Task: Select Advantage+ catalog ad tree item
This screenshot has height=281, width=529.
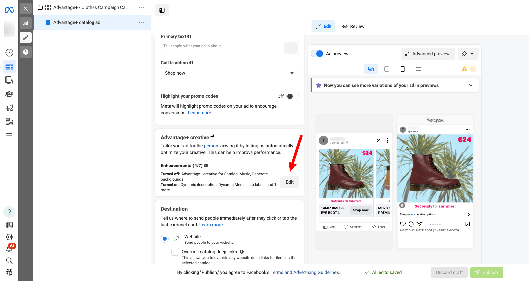Action: tap(92, 22)
